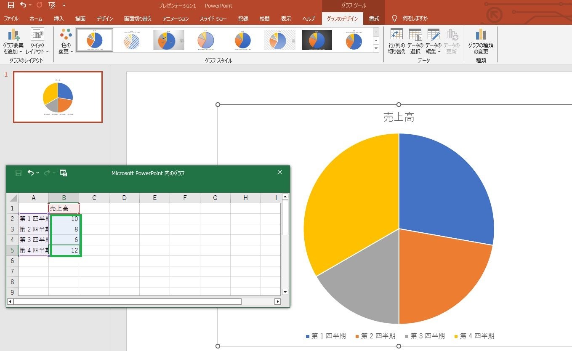Save the presentation via quick access icon
The height and width of the screenshot is (351, 572).
click(x=11, y=5)
